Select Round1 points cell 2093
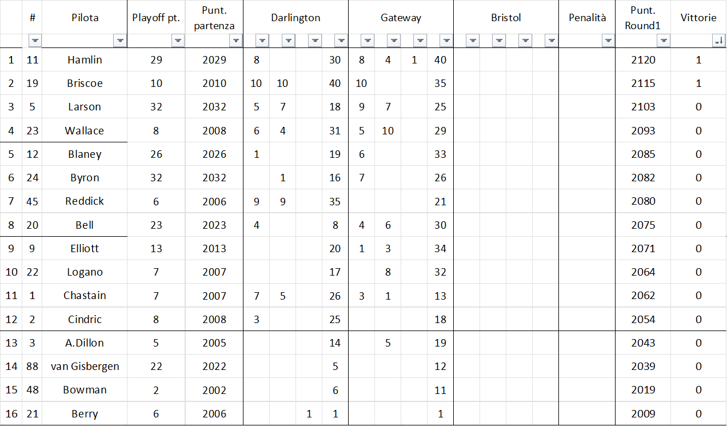Screen dimensions: 727x426 642,130
